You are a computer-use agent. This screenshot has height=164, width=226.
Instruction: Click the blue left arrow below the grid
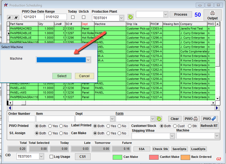[x=10, y=108]
